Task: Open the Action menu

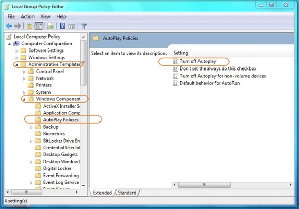Action: (x=27, y=16)
